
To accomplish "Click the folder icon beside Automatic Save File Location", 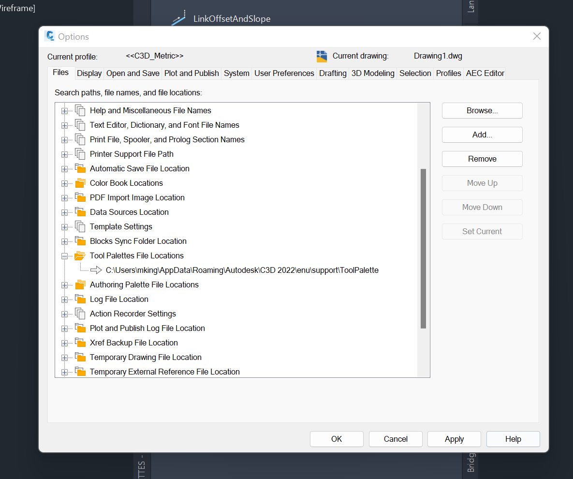I will (x=80, y=168).
